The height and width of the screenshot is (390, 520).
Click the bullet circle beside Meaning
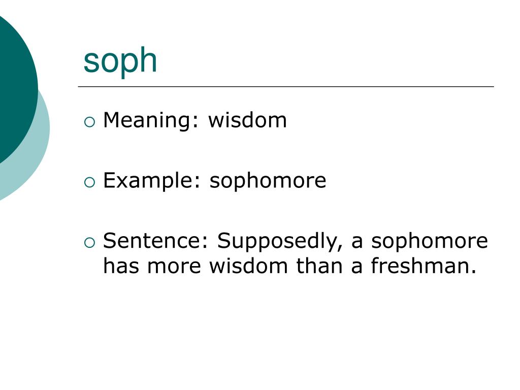[x=89, y=122]
